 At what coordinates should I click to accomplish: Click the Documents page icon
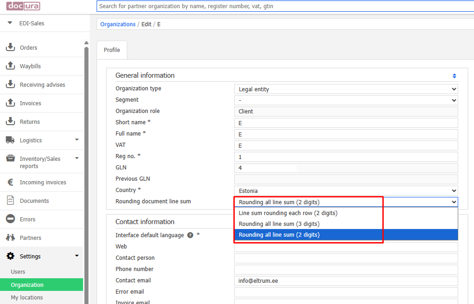10,201
